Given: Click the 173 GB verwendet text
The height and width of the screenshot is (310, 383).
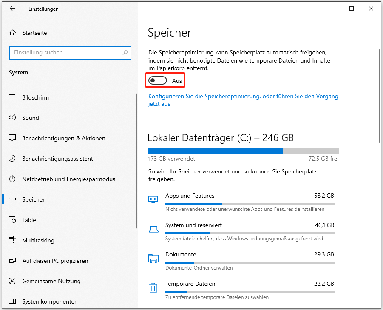Looking at the screenshot, I should (x=172, y=159).
